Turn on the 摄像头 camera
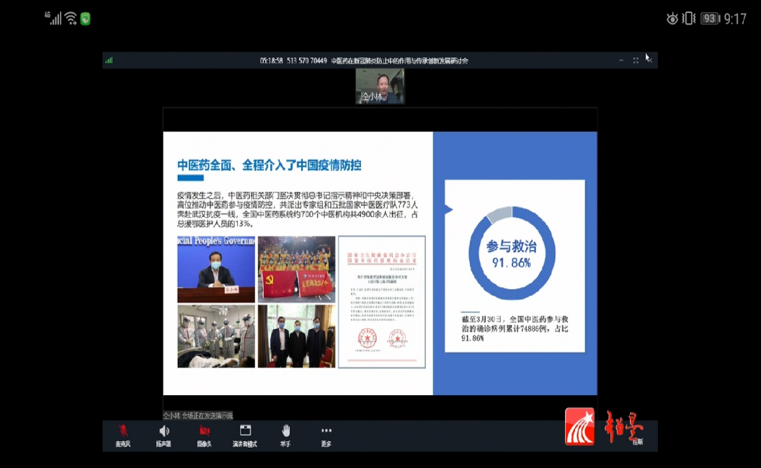 click(x=203, y=433)
